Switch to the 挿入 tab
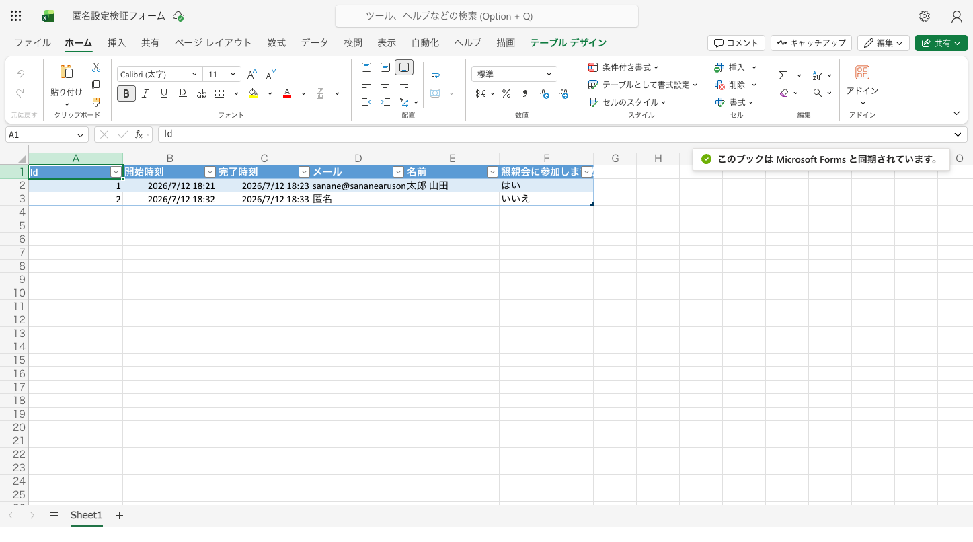The width and height of the screenshot is (973, 542). pyautogui.click(x=116, y=43)
